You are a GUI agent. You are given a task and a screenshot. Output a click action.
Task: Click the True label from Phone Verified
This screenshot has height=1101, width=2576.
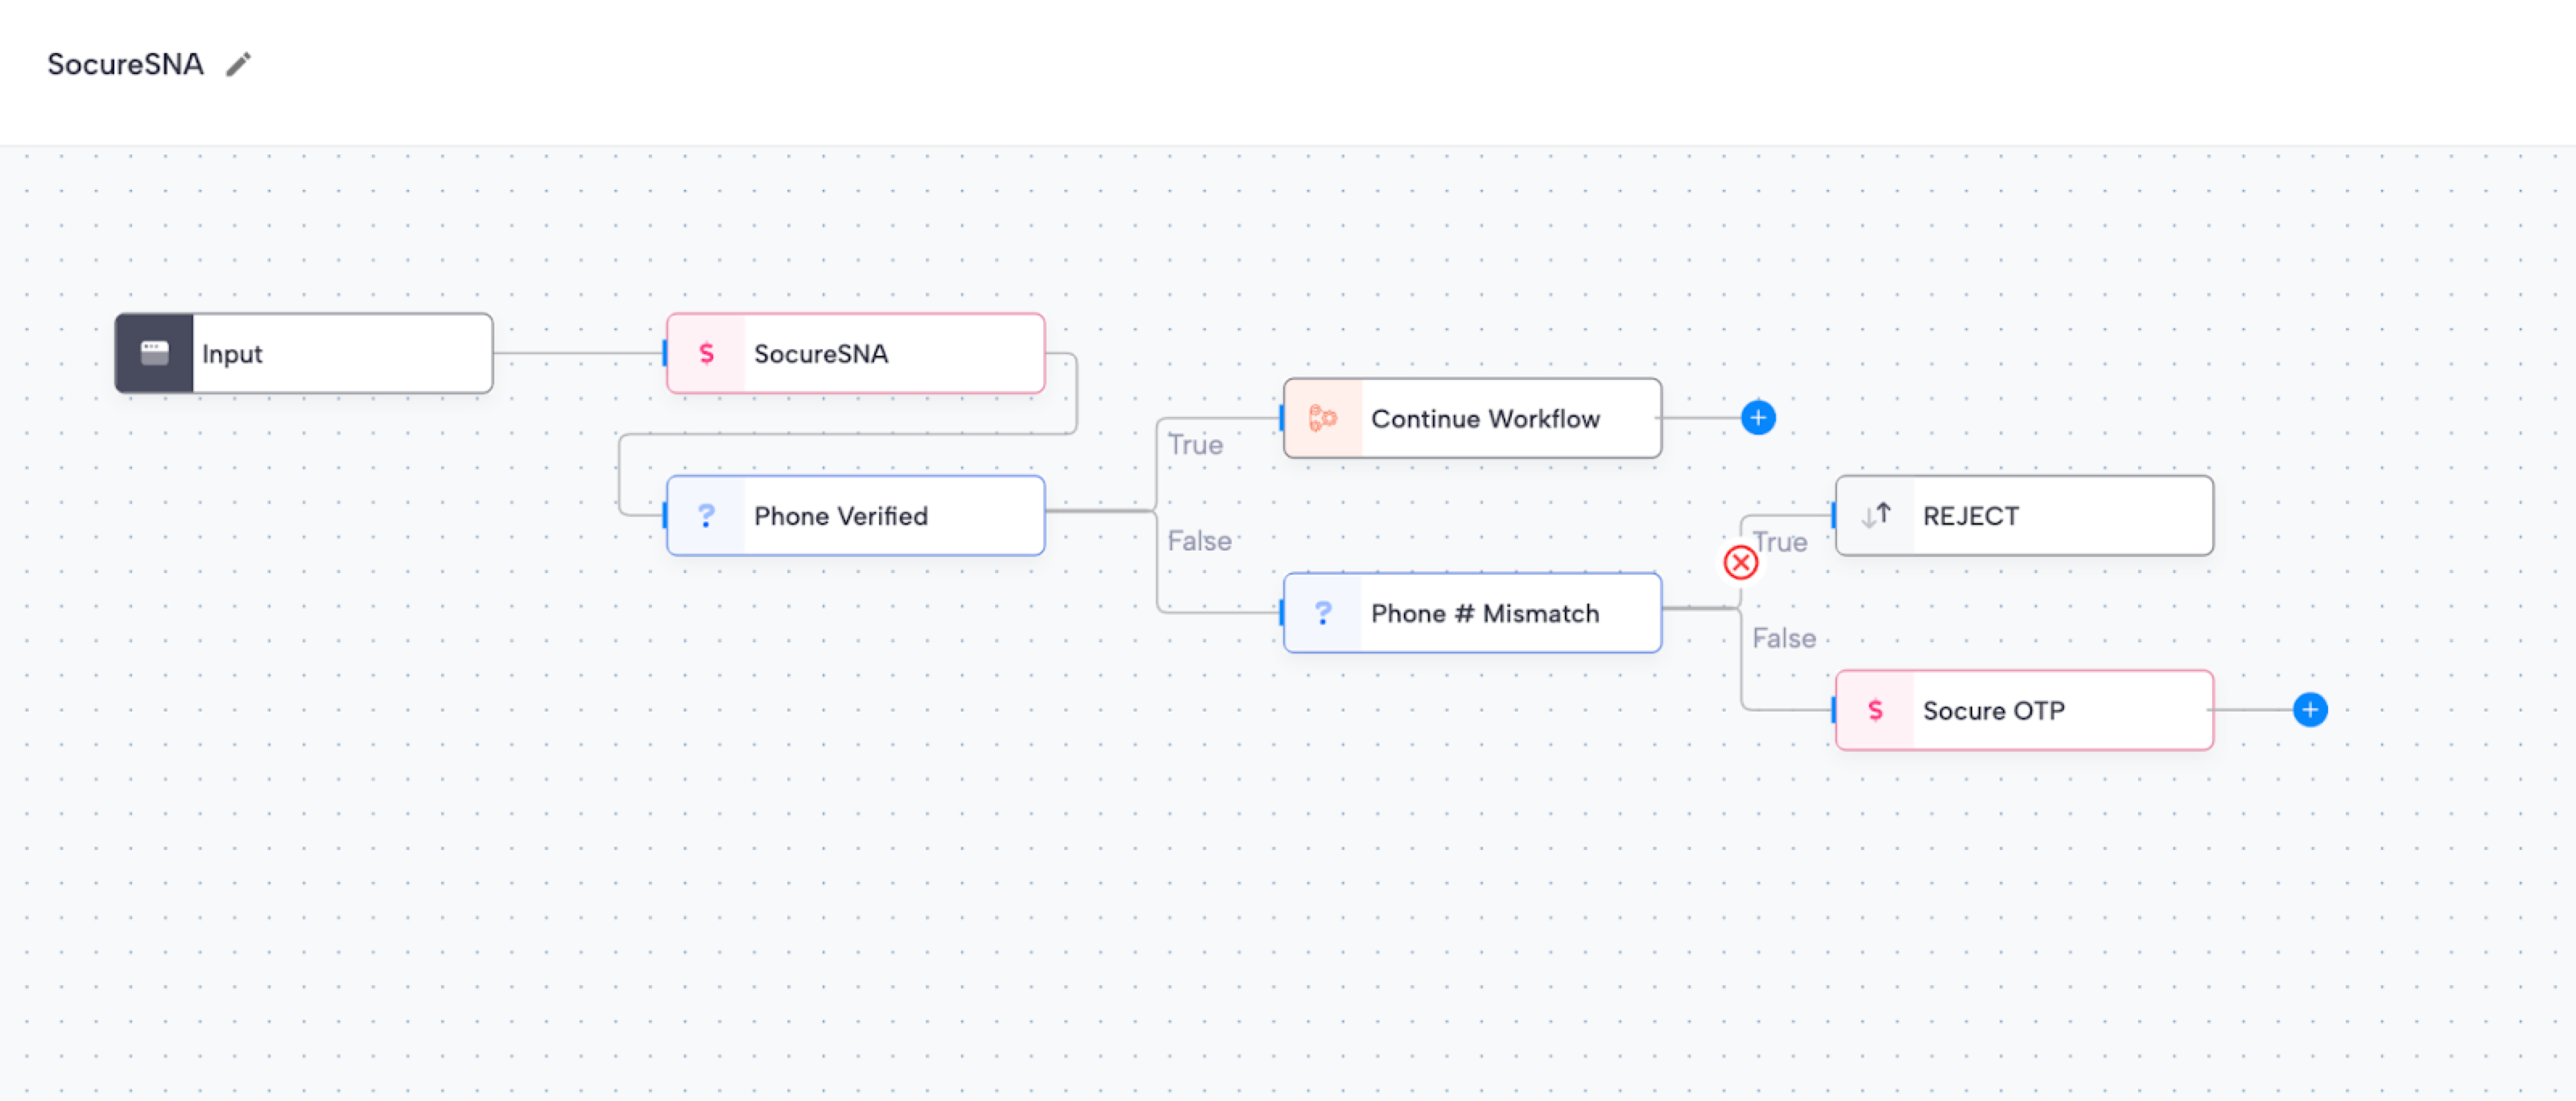tap(1195, 445)
